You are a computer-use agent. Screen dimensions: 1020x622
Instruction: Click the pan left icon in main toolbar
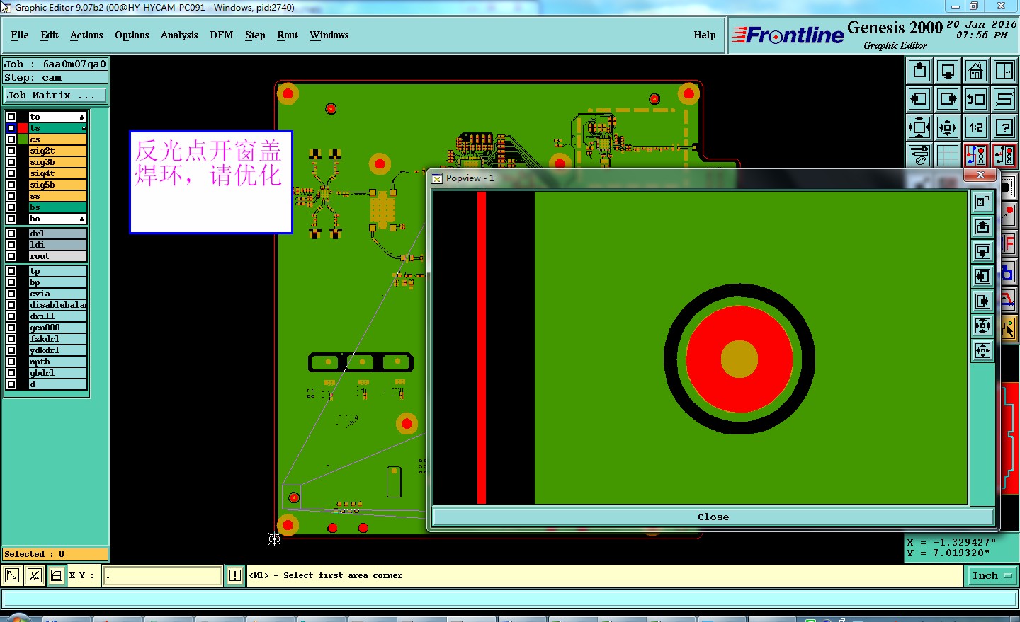[x=919, y=99]
